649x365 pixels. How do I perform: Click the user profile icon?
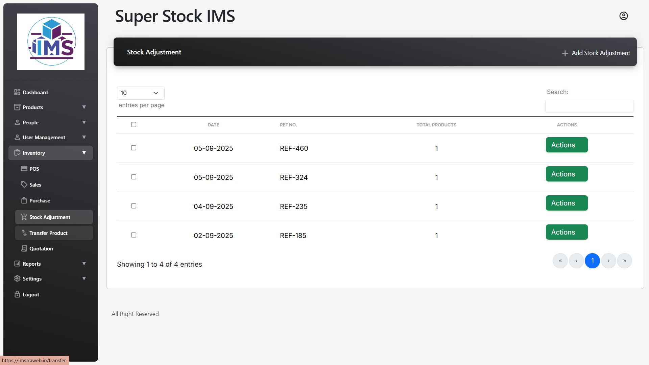coord(623,16)
